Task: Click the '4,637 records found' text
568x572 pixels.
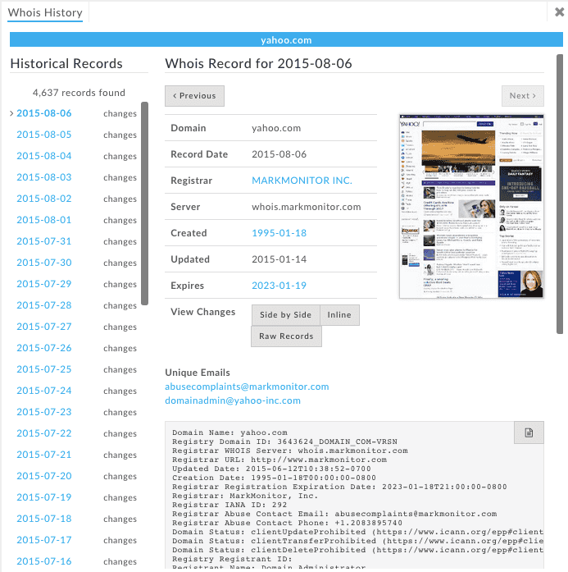Action: pyautogui.click(x=79, y=93)
